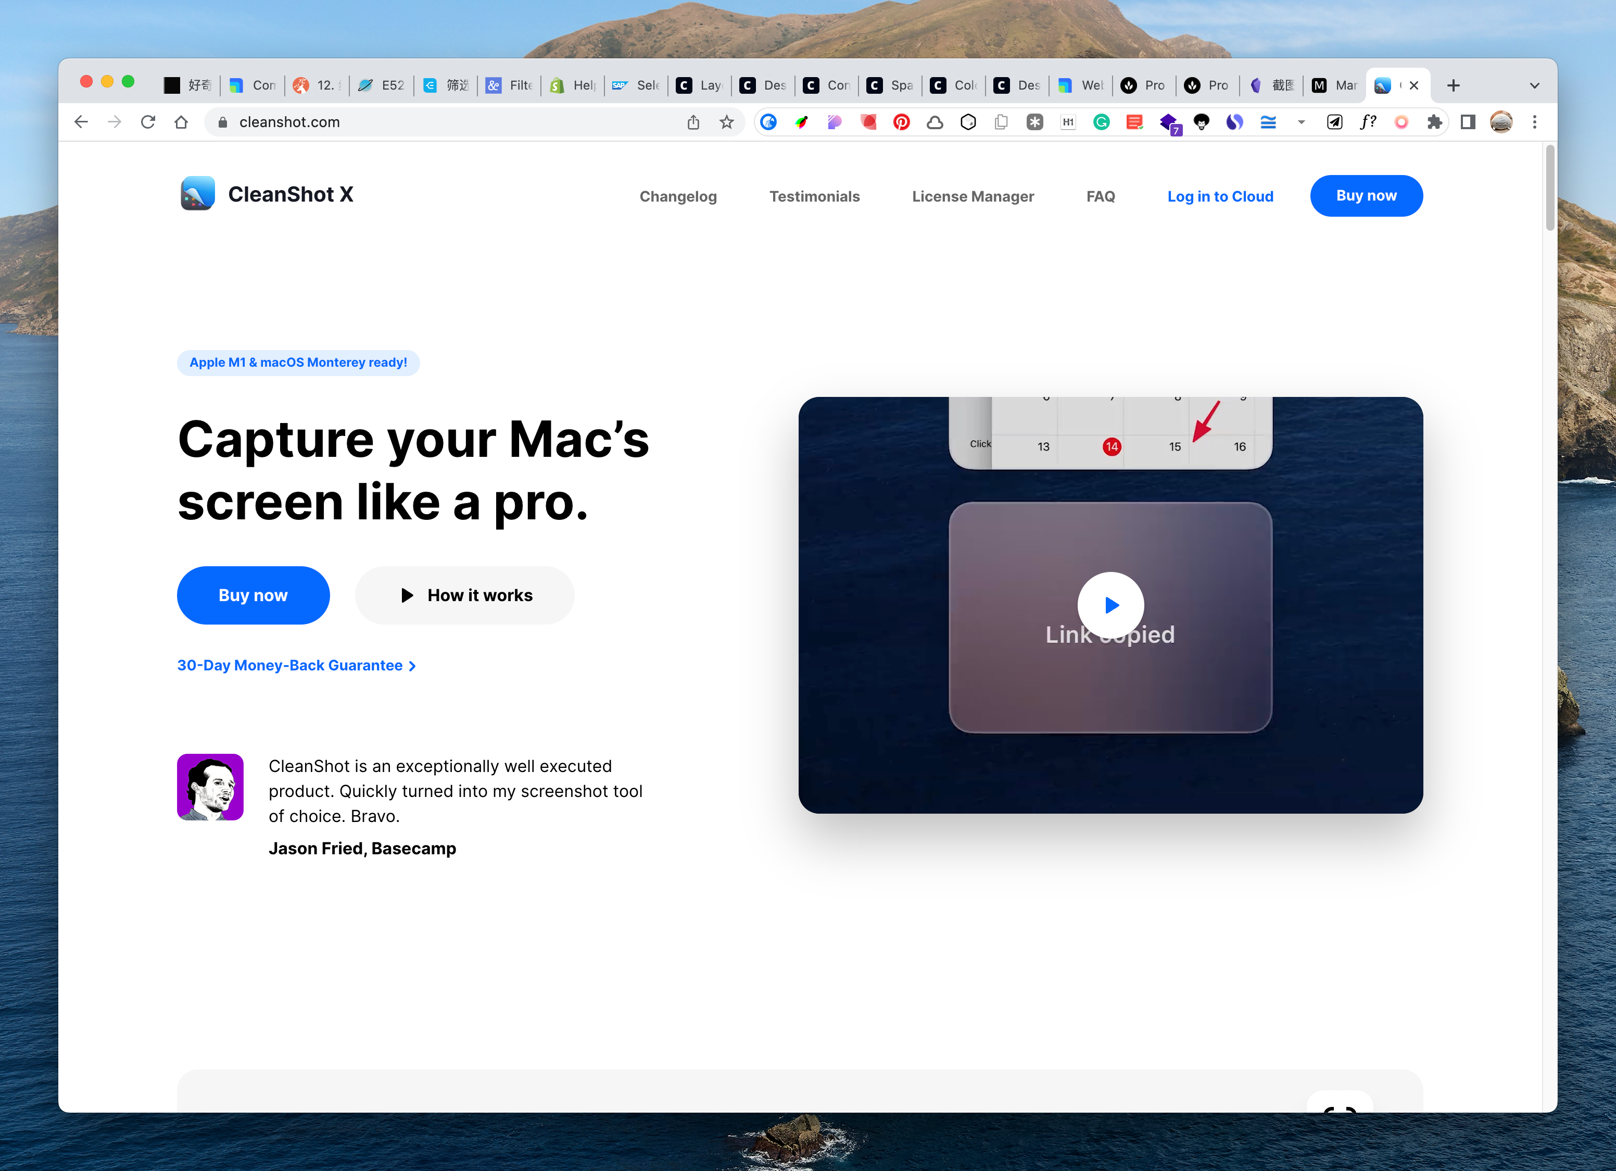The height and width of the screenshot is (1171, 1616).
Task: Open the Grammarly extension
Action: (1101, 122)
